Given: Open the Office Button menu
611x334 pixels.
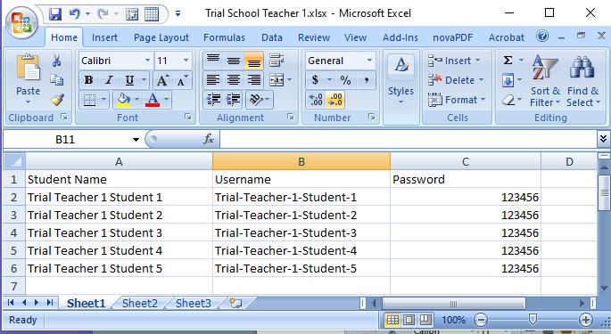Looking at the screenshot, I should (x=21, y=23).
